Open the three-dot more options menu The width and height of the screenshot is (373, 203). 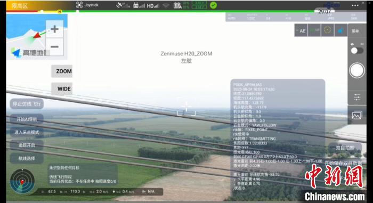(355, 5)
